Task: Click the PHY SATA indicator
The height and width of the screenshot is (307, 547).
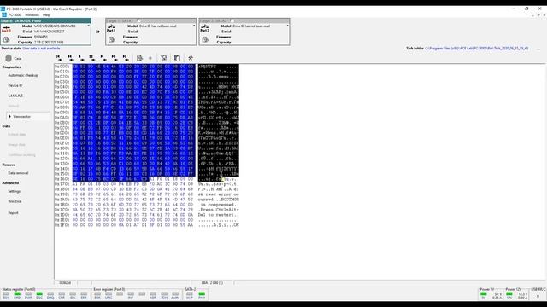Action: click(x=202, y=296)
